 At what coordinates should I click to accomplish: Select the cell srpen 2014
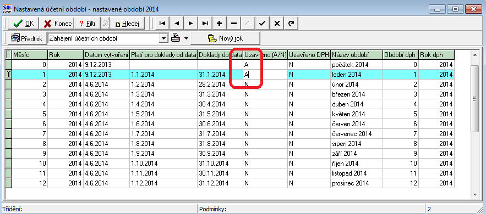pos(357,144)
